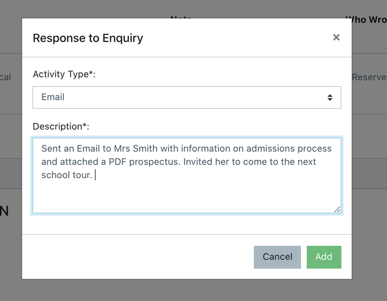Click the "Reserve" text behind the dialog
This screenshot has width=387, height=301.
pos(369,77)
